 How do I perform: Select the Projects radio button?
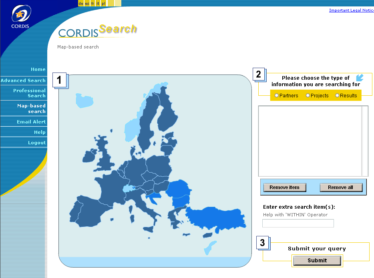tap(308, 95)
